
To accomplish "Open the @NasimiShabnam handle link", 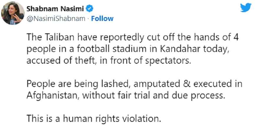I will (x=57, y=18).
